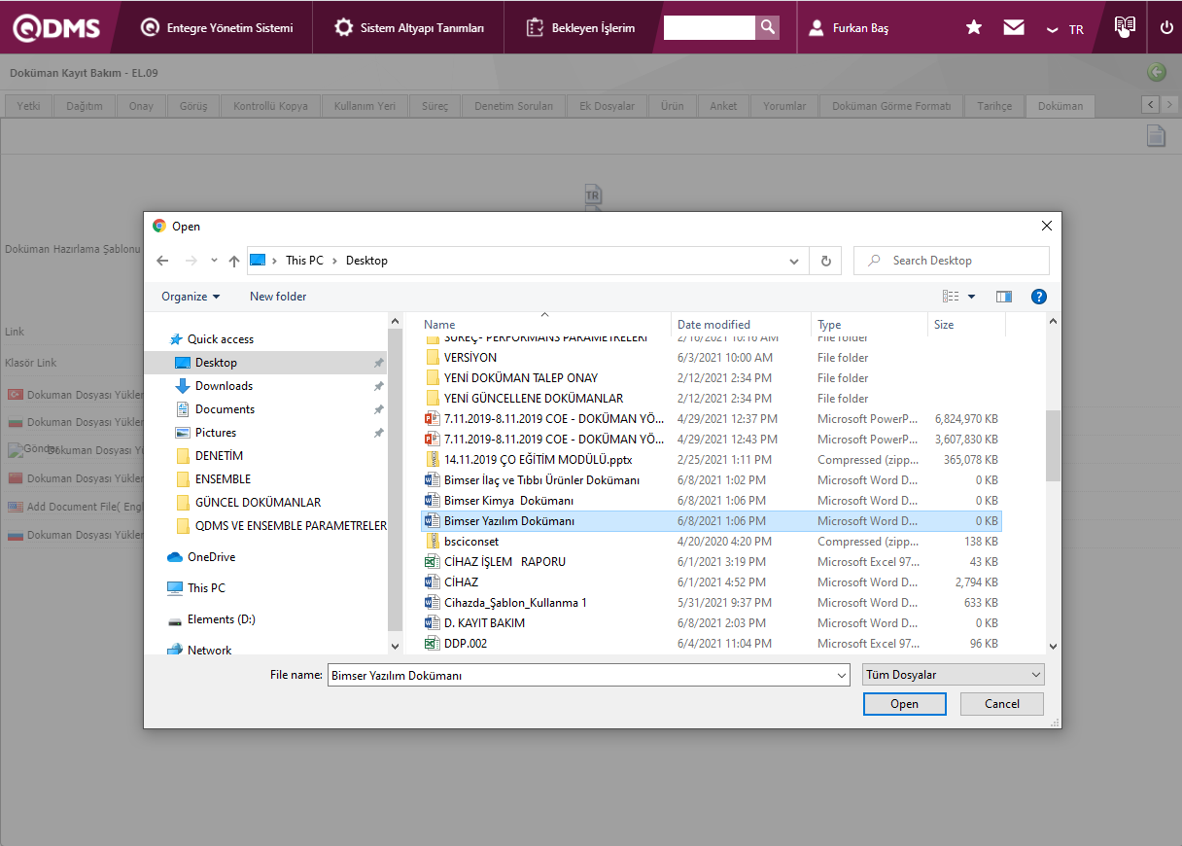
Task: Expand the change view options dropdown
Action: [x=971, y=297]
